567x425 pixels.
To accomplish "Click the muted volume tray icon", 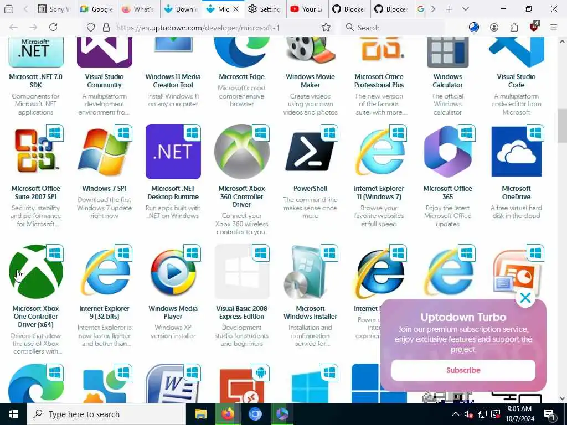I will coord(468,414).
